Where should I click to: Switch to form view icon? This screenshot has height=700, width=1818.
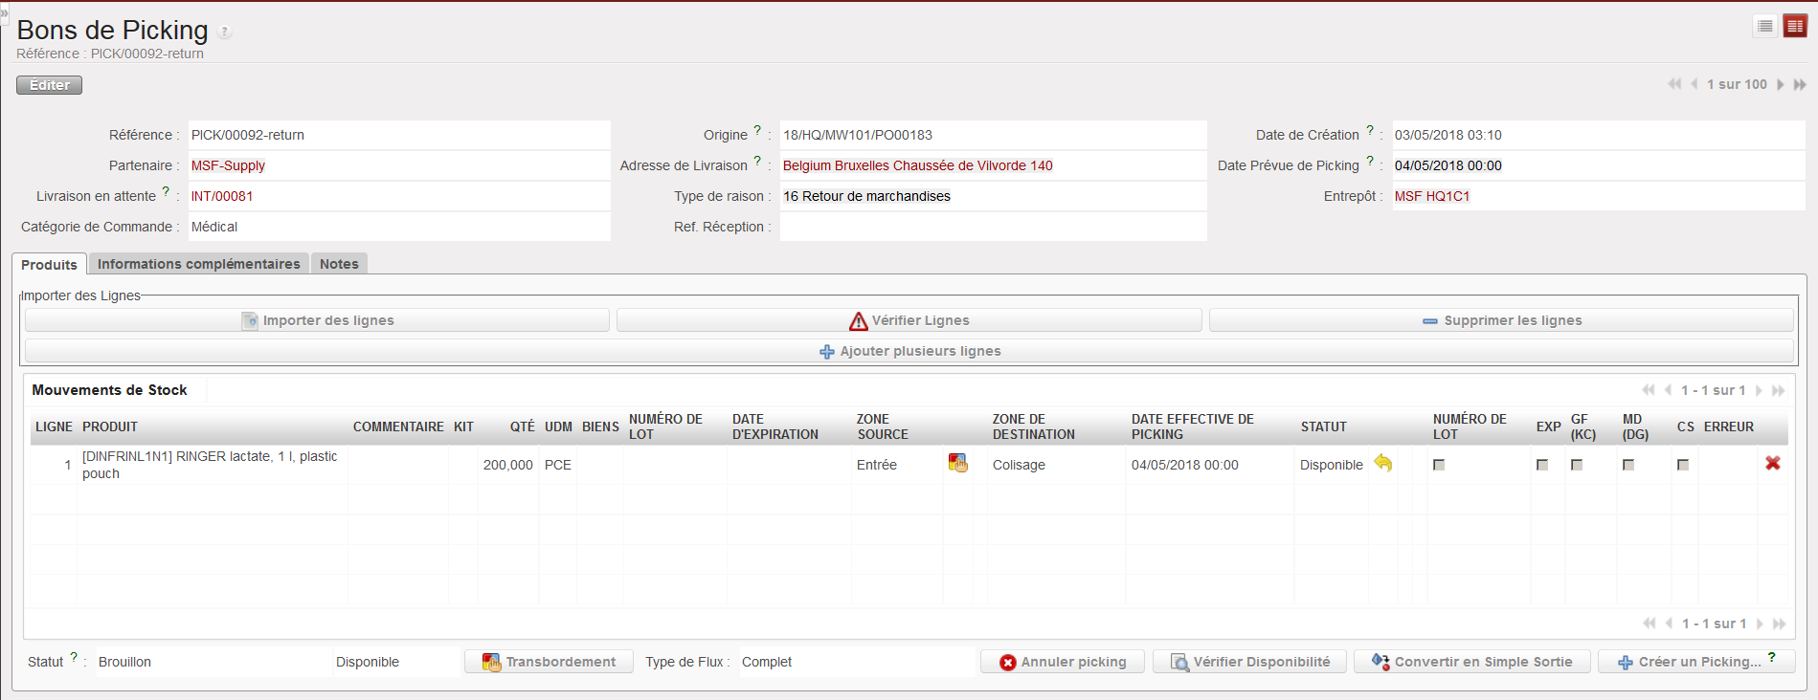coord(1795,27)
